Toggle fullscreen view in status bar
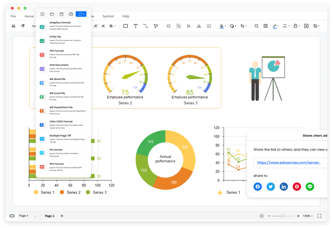The image size is (333, 228). tap(319, 216)
